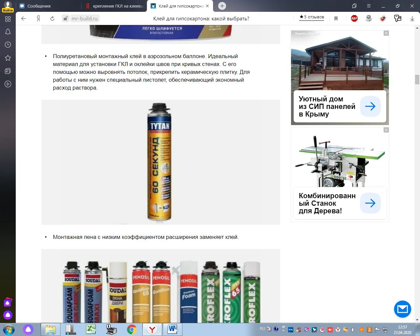Open bookmarks star in the sidebar
This screenshot has height=336, width=420.
(x=8, y=58)
